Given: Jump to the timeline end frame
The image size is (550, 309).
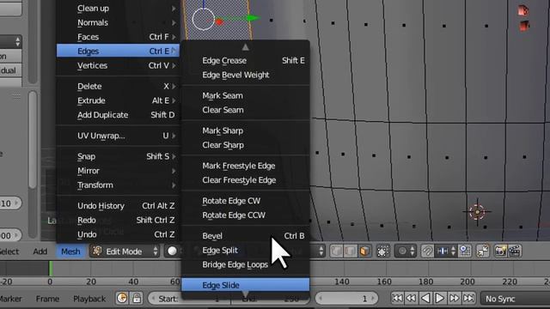Looking at the screenshot, I should (468, 299).
